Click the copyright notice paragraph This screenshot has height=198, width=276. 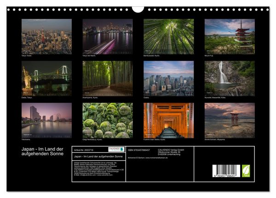pyautogui.click(x=99, y=169)
